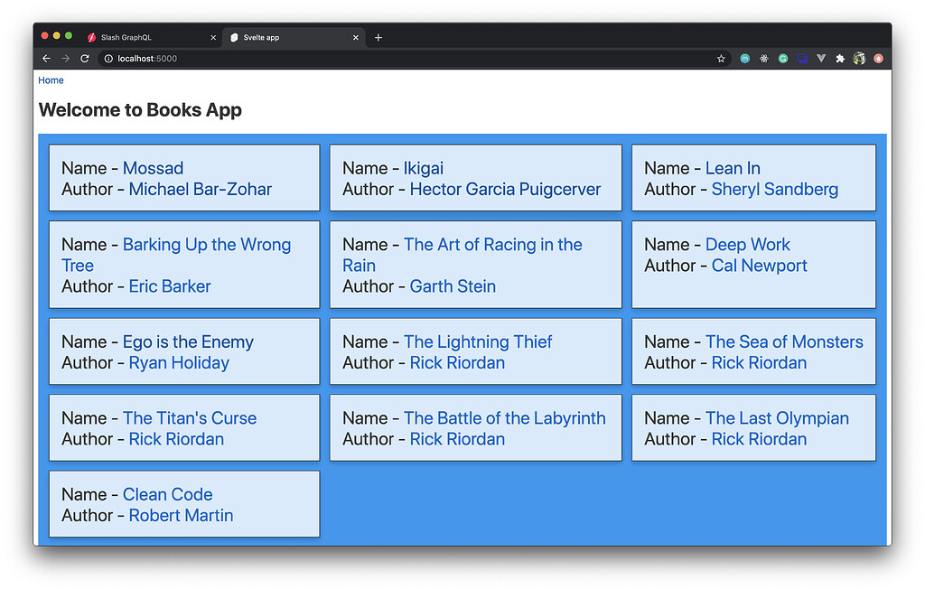Reload the page with the refresh icon
925x589 pixels.
point(84,58)
